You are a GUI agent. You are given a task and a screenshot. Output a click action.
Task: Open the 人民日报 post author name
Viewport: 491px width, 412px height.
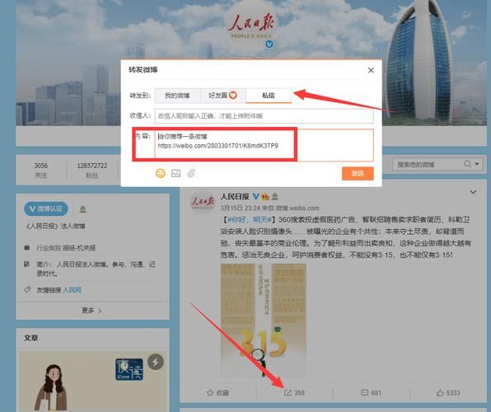pos(235,196)
